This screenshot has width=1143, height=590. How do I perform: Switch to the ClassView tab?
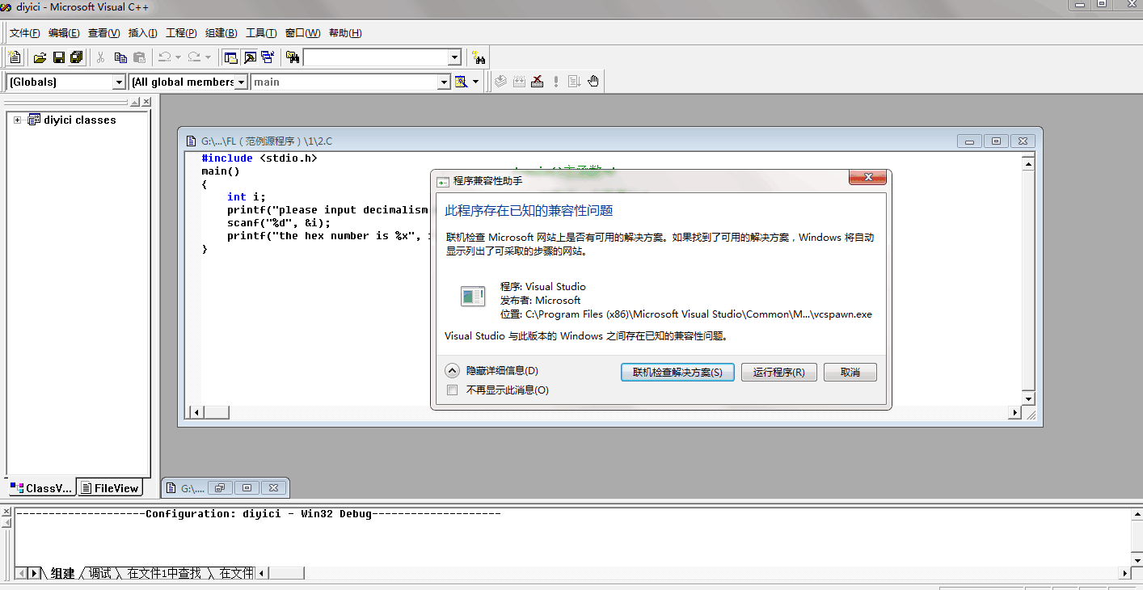pos(40,487)
